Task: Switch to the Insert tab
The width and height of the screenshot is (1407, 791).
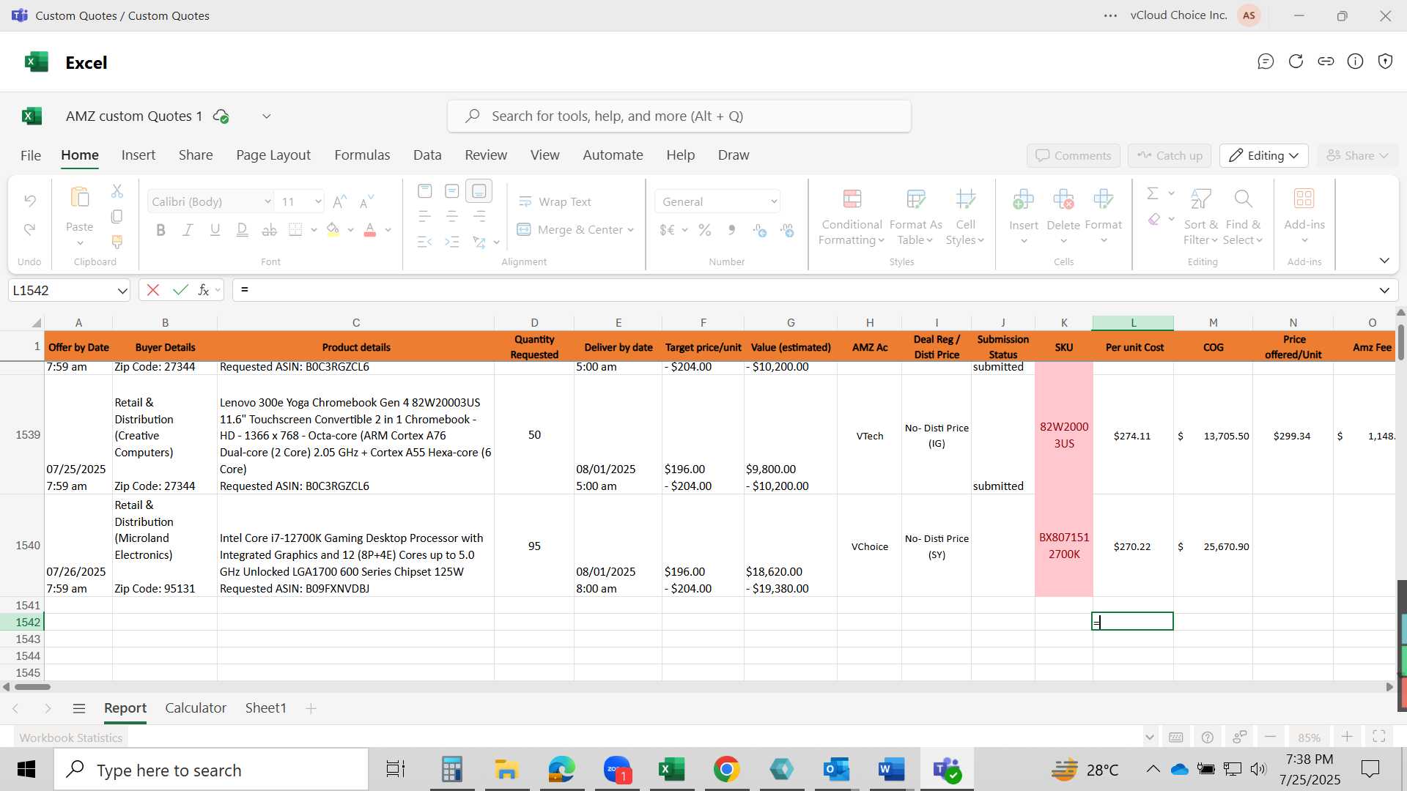Action: tap(139, 155)
